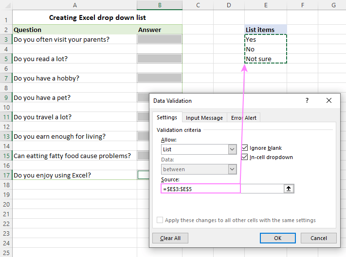Click the Clear All button
This screenshot has width=346, height=257.
pyautogui.click(x=170, y=238)
